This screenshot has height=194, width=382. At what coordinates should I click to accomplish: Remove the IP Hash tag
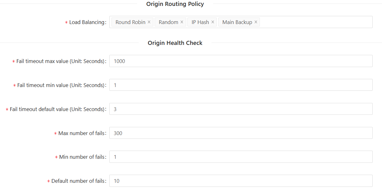(x=213, y=22)
